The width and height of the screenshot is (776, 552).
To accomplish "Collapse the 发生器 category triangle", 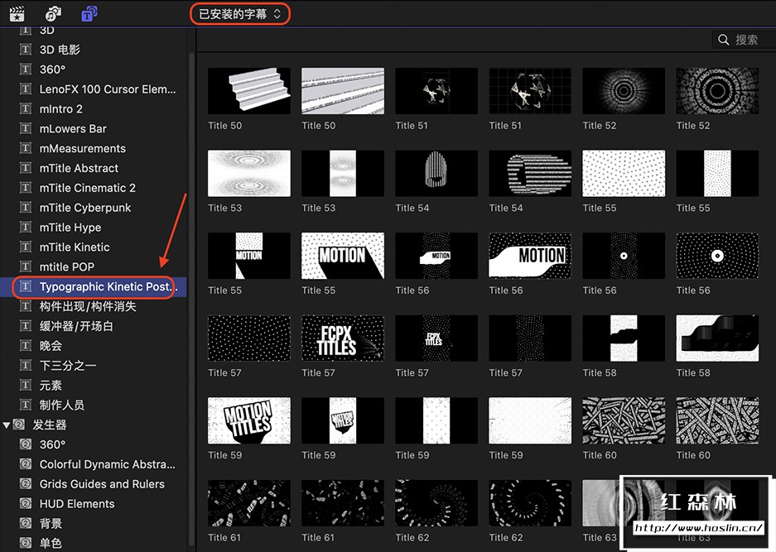I will (x=7, y=425).
